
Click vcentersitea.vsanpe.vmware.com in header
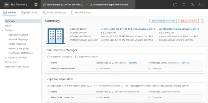pyautogui.click(x=110, y=5)
